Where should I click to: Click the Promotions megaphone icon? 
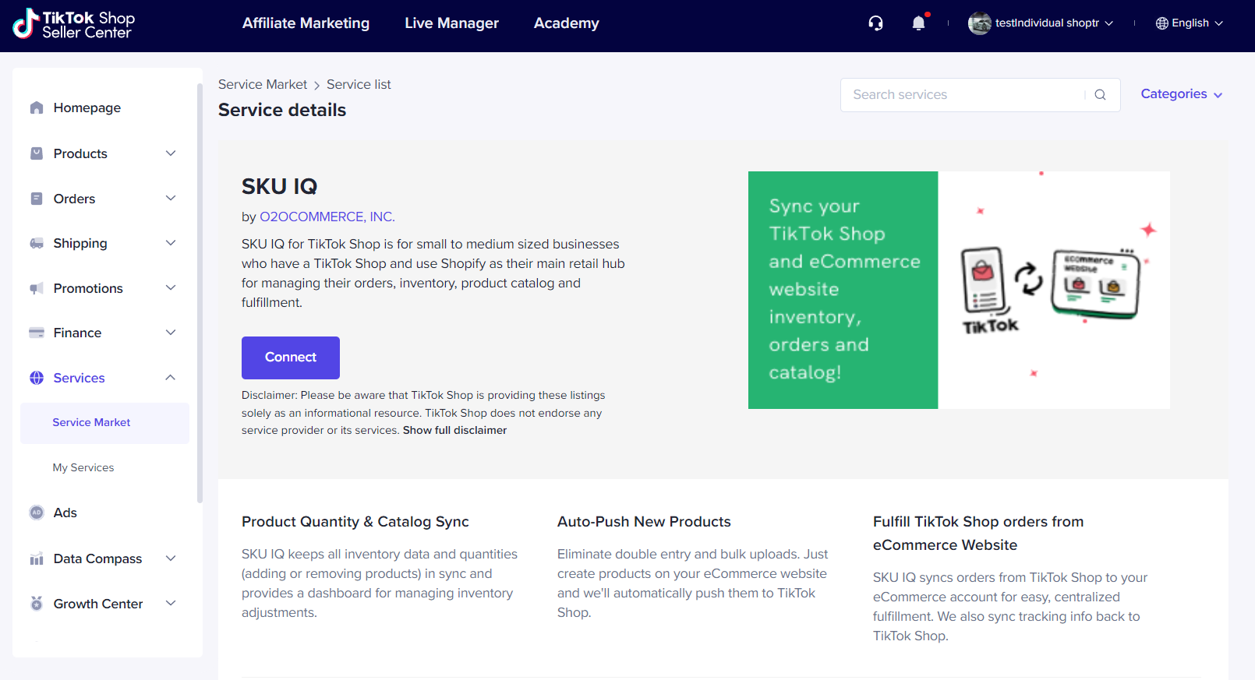pos(37,288)
